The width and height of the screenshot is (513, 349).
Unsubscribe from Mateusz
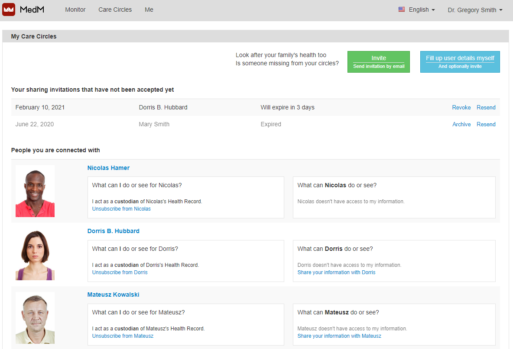pyautogui.click(x=123, y=336)
